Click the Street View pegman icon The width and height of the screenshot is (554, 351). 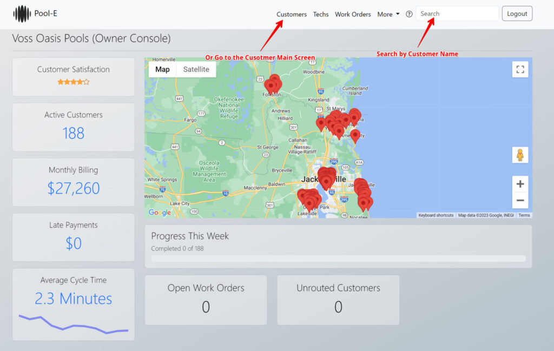tap(520, 155)
